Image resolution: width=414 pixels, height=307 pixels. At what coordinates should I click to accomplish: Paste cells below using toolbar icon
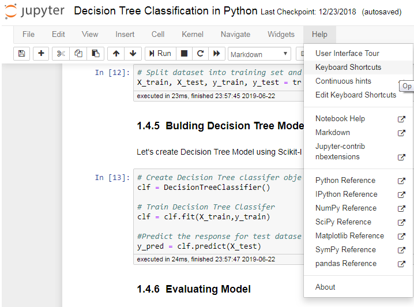click(95, 54)
